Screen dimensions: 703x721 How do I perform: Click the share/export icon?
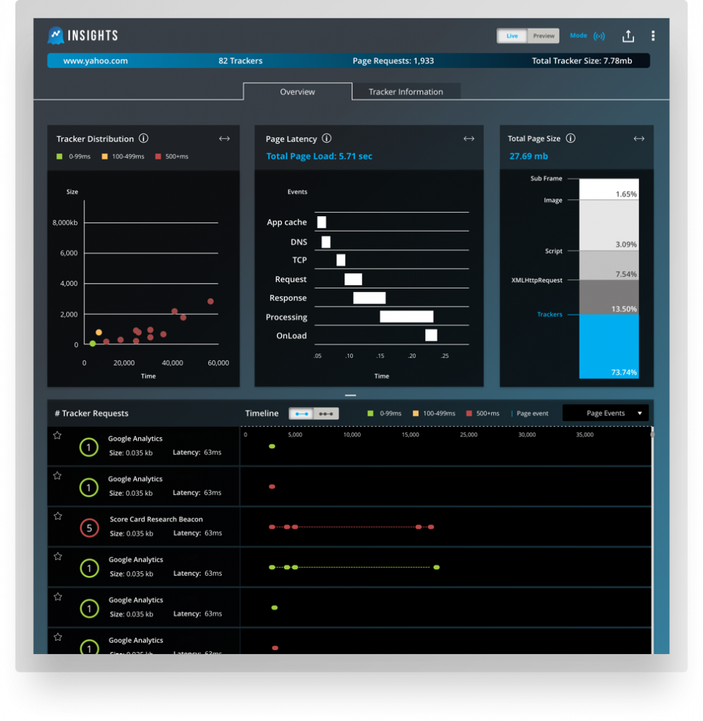(628, 36)
